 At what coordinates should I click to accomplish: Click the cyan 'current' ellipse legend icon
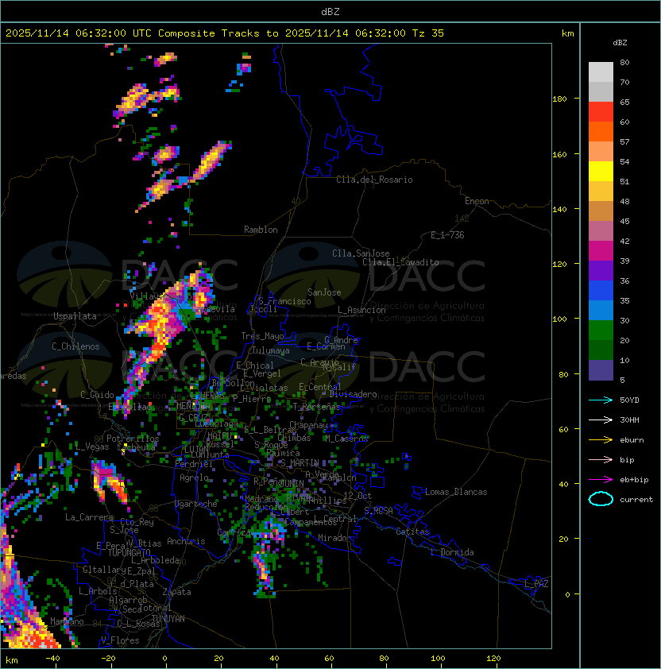(601, 499)
